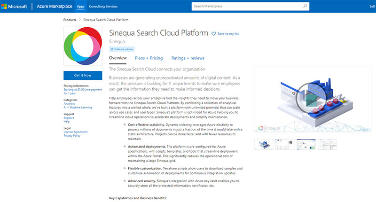Click the search magnifier icon
The width and height of the screenshot is (376, 202).
tap(305, 7)
